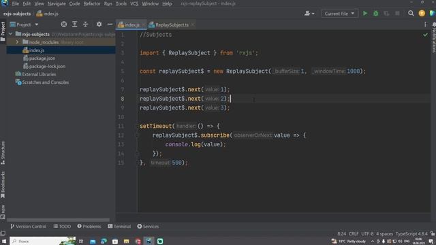Click the WebStorm taskbar icon

pos(149,241)
